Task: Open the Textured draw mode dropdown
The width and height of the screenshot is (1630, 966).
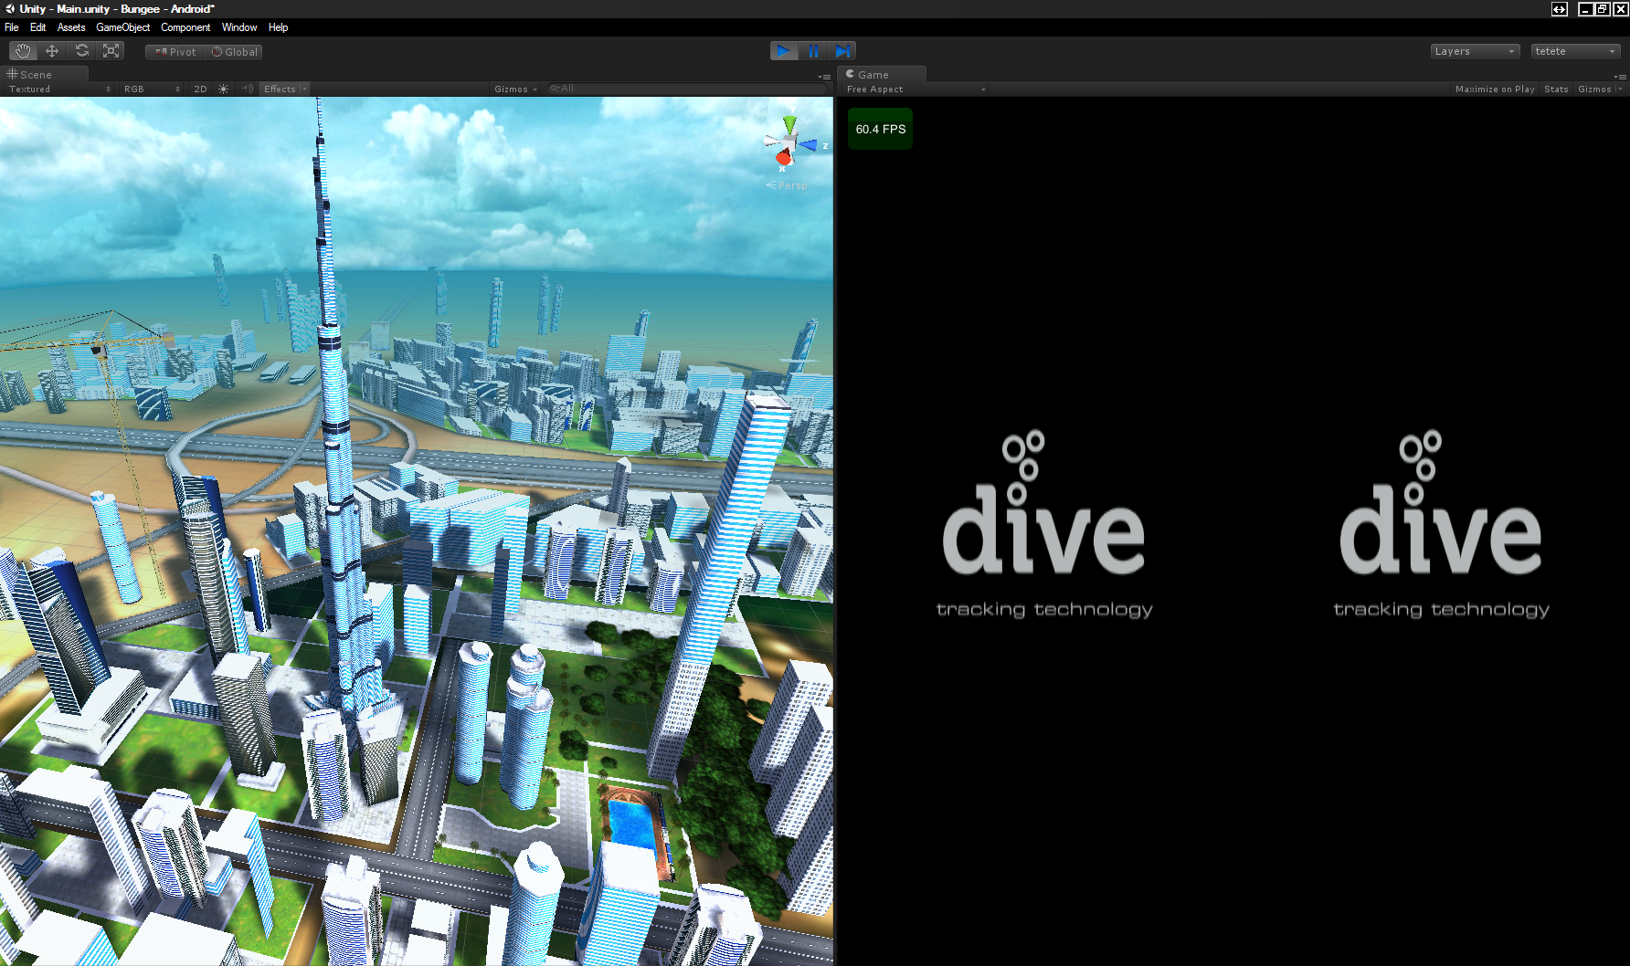Action: [59, 89]
